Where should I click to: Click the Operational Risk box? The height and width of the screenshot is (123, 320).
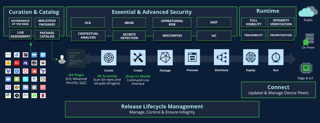click(x=172, y=23)
